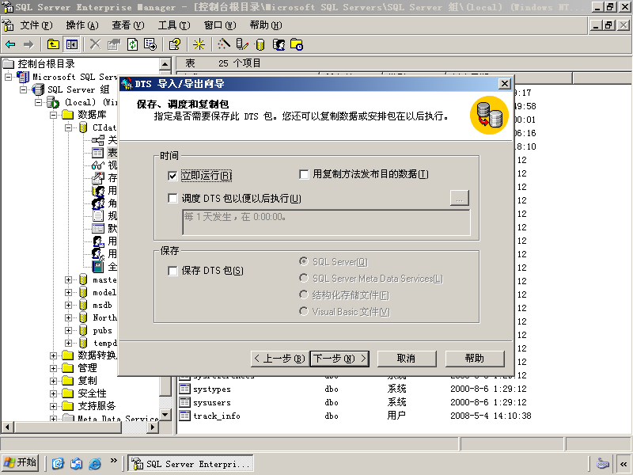633x475 pixels.
Task: Click the Forward arrow toolbar icon
Action: click(28, 44)
